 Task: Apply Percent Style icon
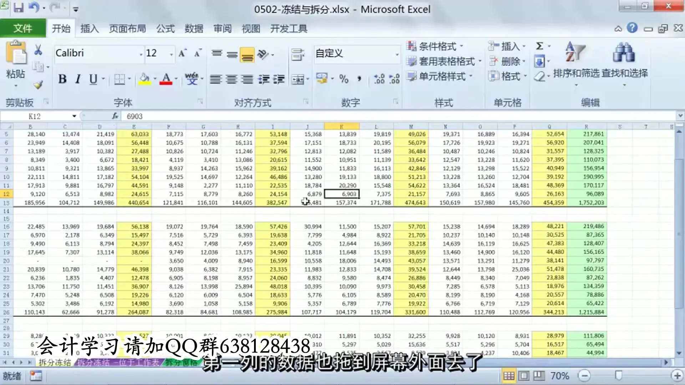(x=344, y=79)
